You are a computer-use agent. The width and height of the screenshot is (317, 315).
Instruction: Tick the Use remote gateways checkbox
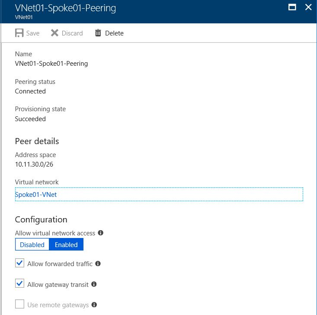point(19,305)
